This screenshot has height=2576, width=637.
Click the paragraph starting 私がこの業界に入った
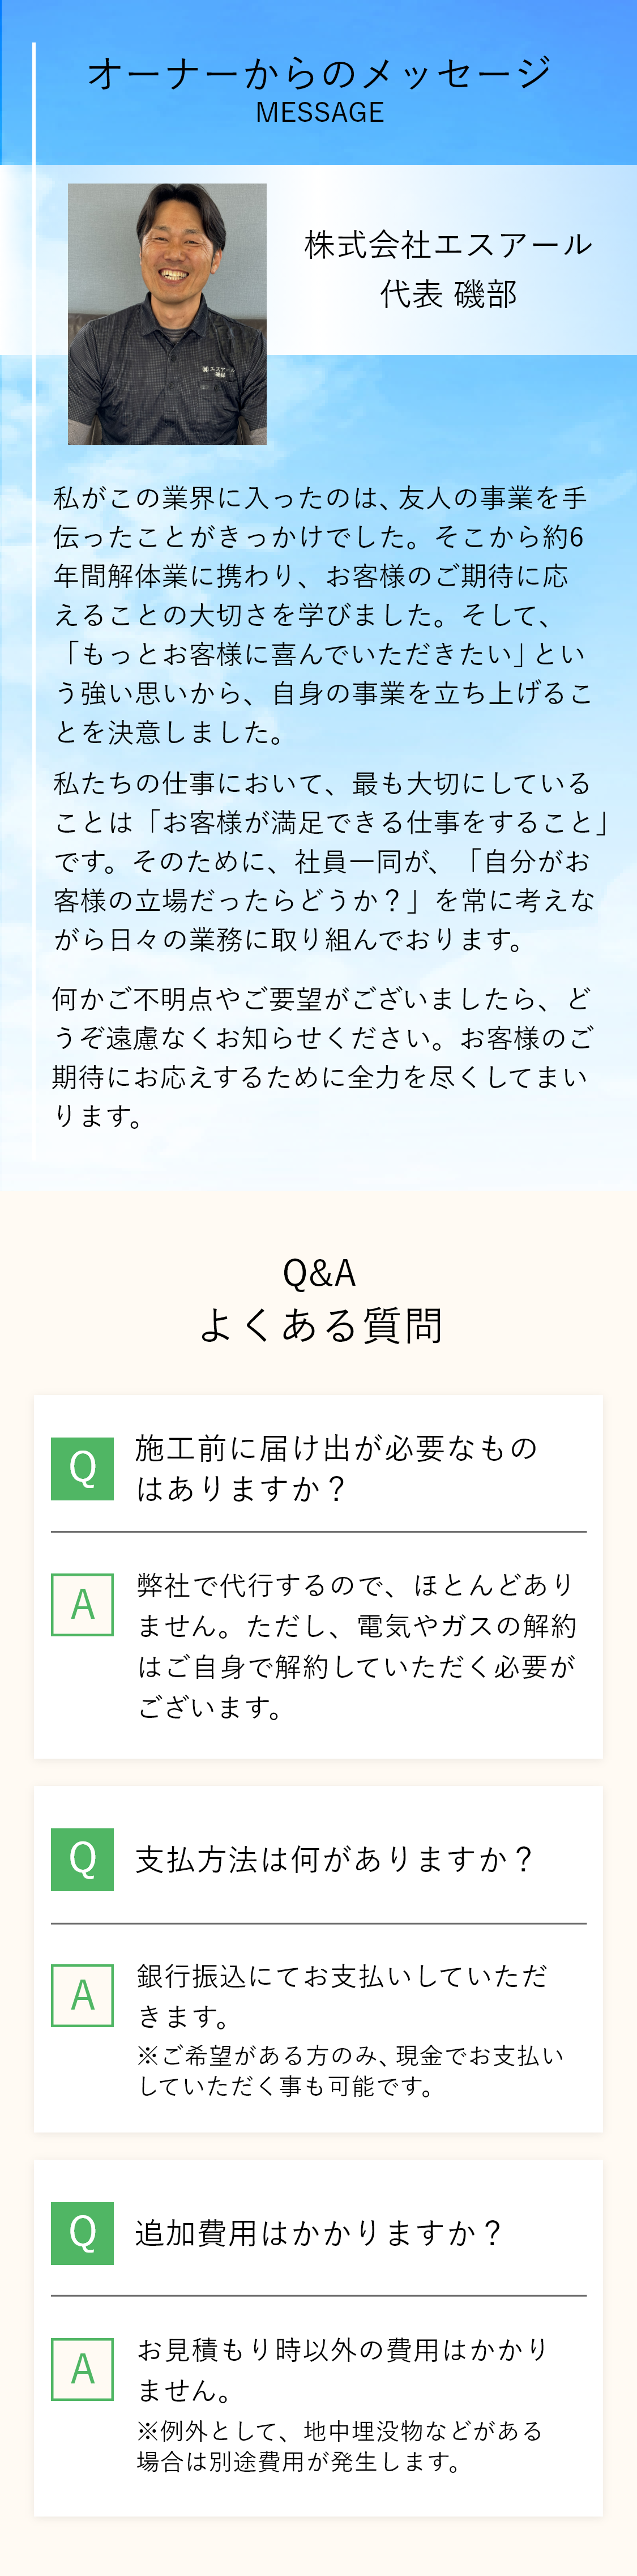[322, 615]
